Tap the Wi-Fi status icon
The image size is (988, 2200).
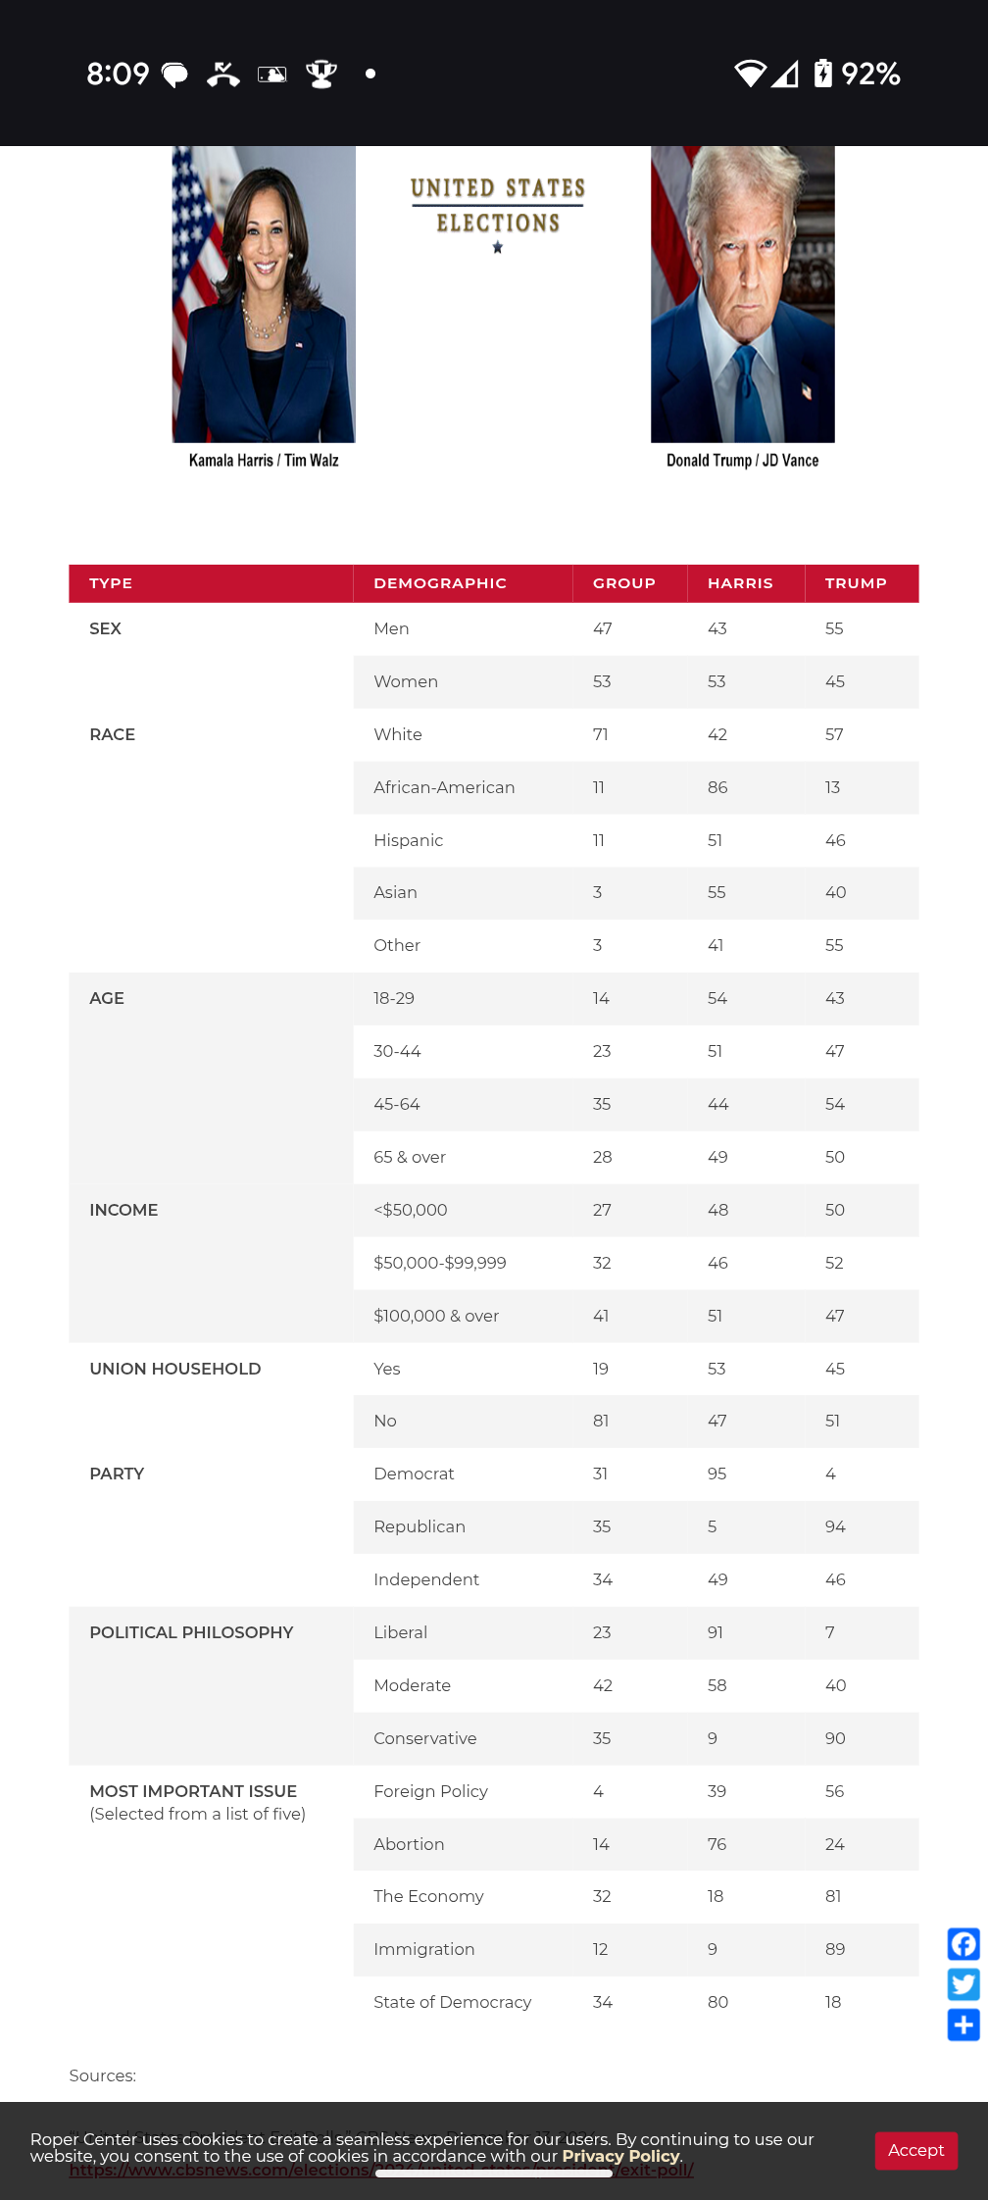pyautogui.click(x=750, y=75)
